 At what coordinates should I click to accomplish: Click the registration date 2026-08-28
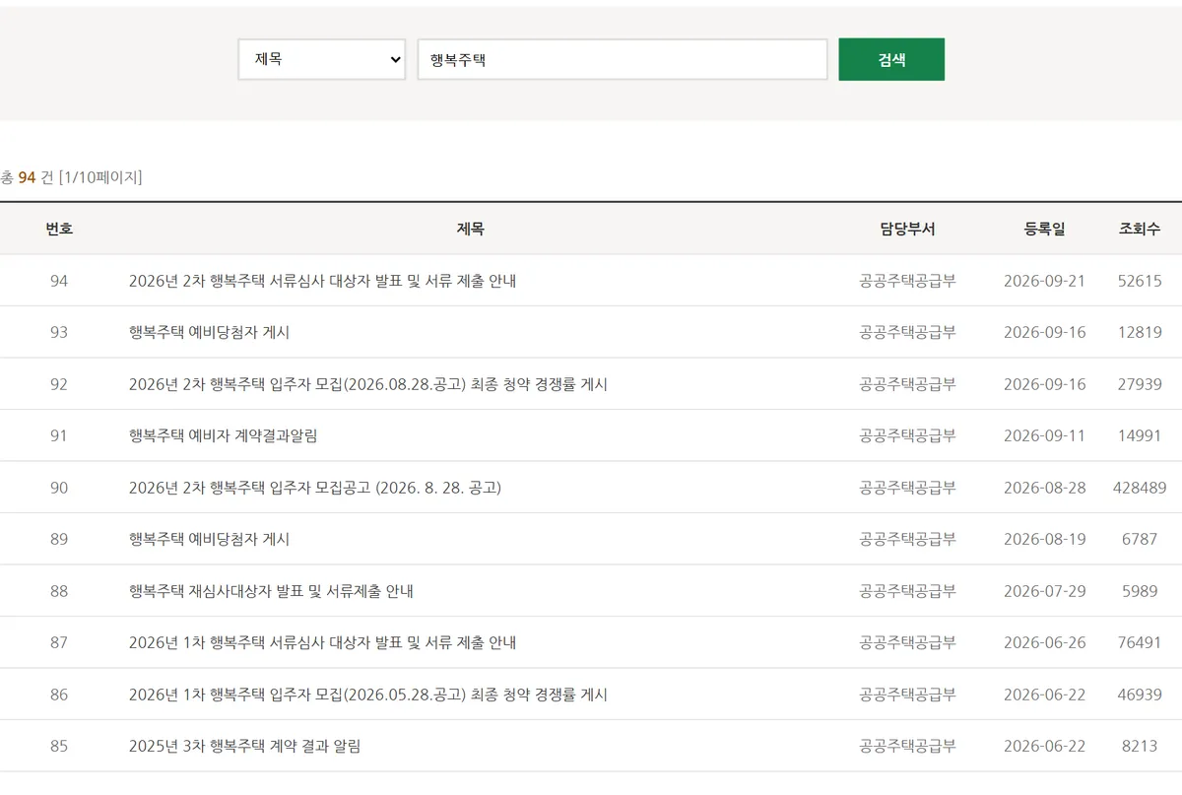(1044, 488)
